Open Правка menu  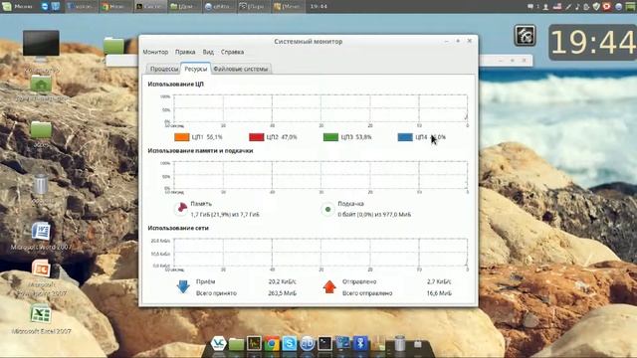pos(185,52)
